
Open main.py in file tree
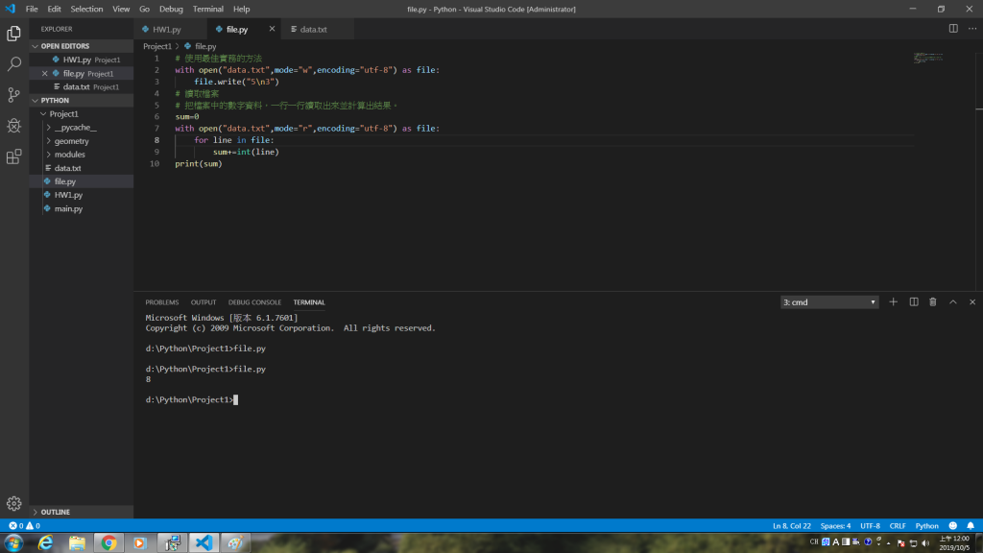click(68, 208)
